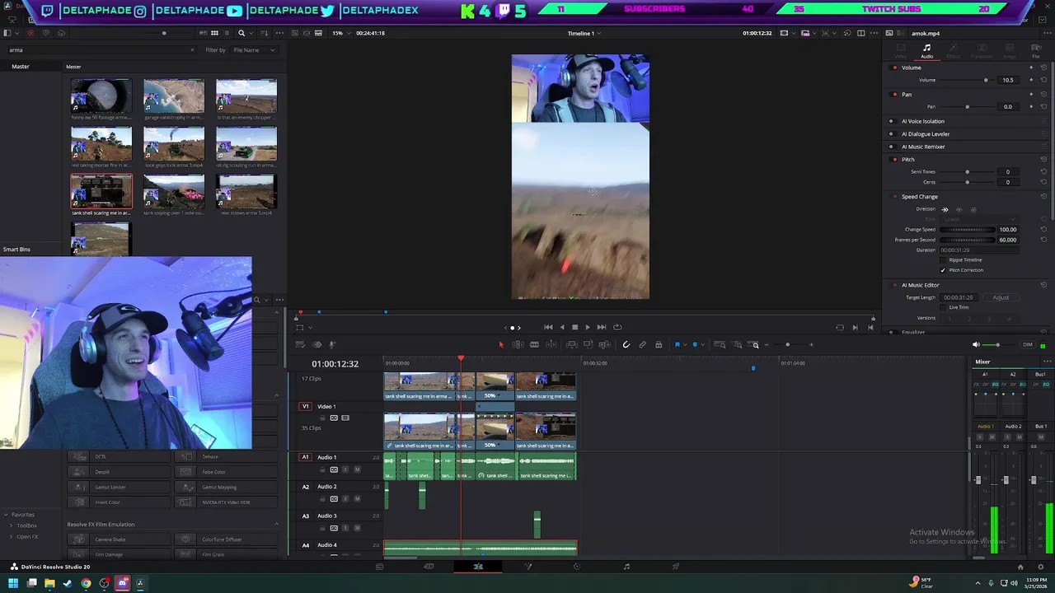Collapse the Favorites section

pos(6,515)
